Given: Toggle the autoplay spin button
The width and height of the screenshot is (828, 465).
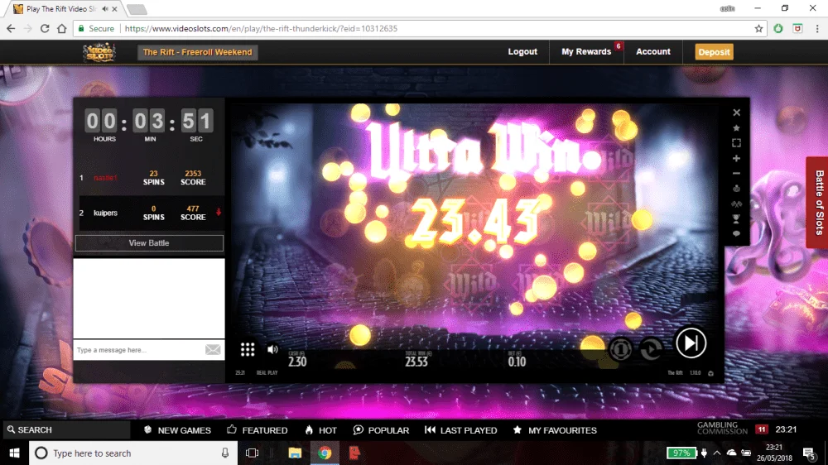Looking at the screenshot, I should coord(651,349).
